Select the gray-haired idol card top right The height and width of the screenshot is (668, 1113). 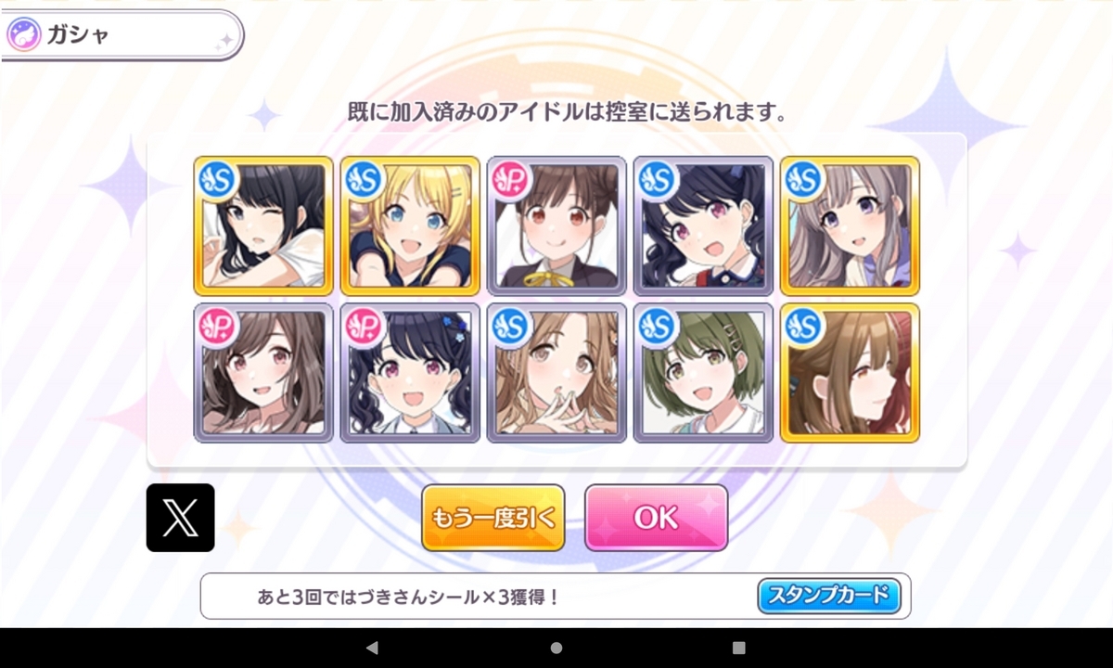850,225
